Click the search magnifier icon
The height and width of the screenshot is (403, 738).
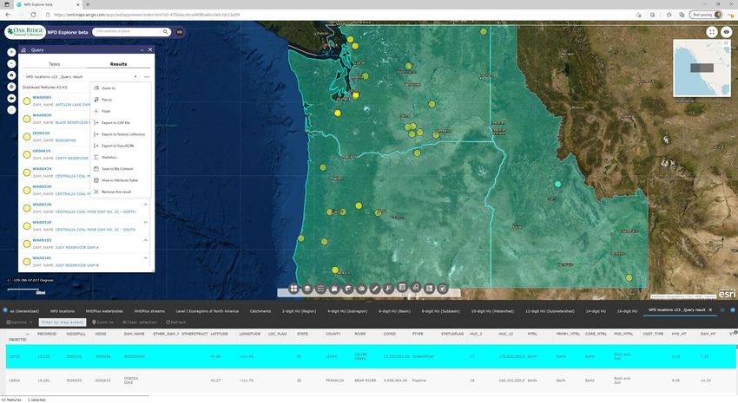point(165,32)
